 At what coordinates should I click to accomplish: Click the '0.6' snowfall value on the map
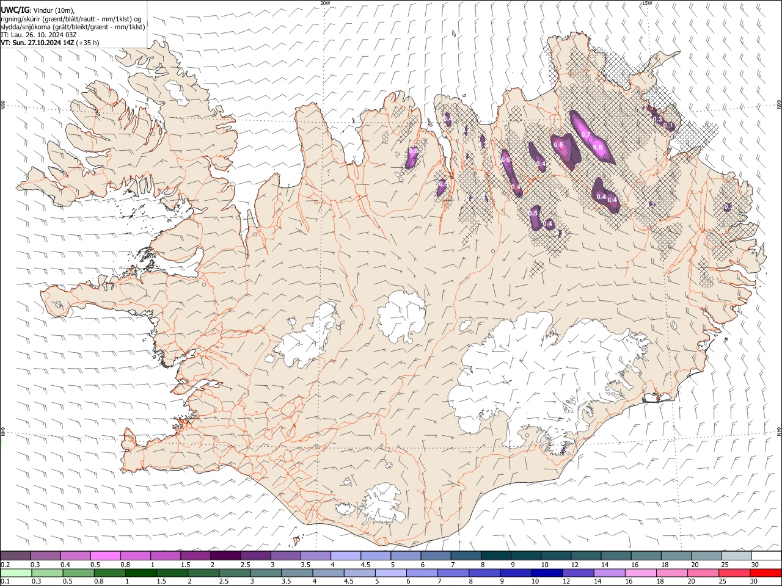point(506,159)
